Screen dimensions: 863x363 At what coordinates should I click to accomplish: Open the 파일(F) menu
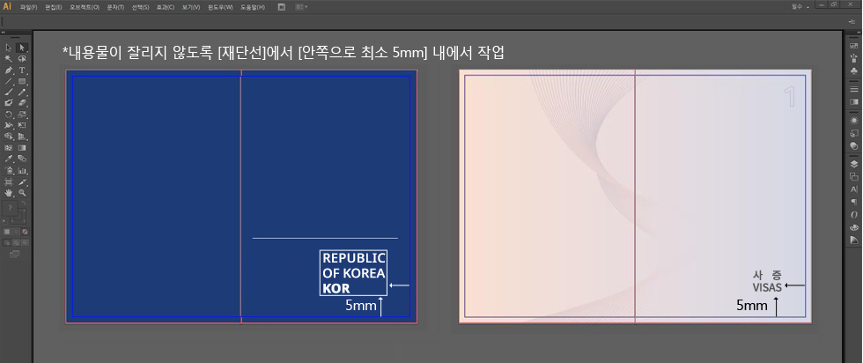pos(28,7)
